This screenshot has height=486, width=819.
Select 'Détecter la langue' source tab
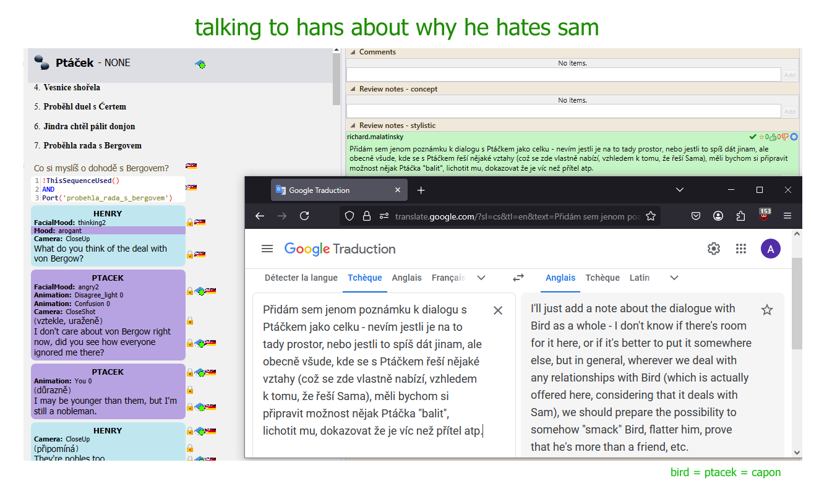coord(301,278)
